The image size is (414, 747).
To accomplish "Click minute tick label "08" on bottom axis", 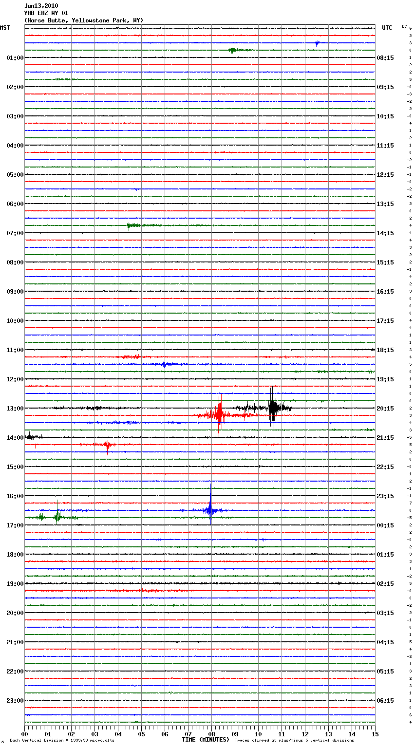I will tap(211, 734).
